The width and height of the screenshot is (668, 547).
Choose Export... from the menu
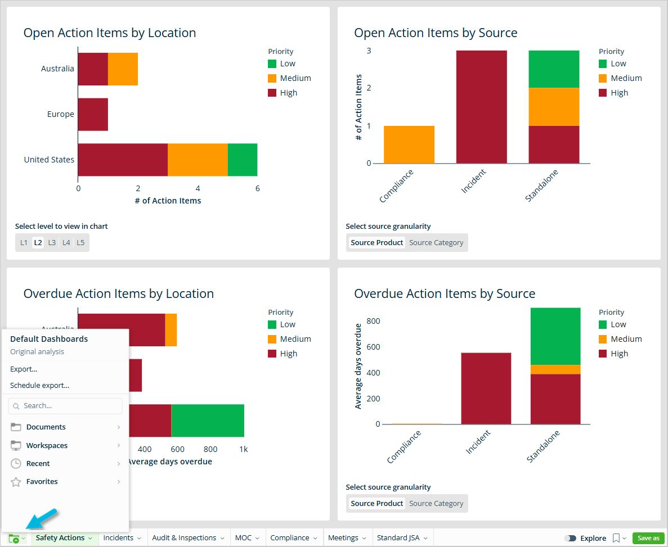[x=24, y=369]
